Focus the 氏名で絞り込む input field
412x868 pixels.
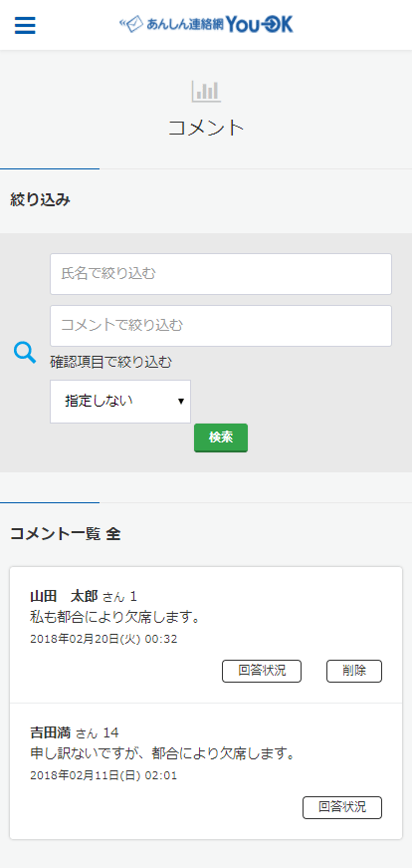coord(221,274)
